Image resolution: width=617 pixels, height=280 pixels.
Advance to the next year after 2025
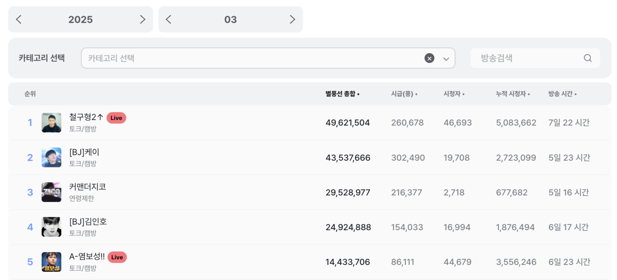pyautogui.click(x=142, y=19)
